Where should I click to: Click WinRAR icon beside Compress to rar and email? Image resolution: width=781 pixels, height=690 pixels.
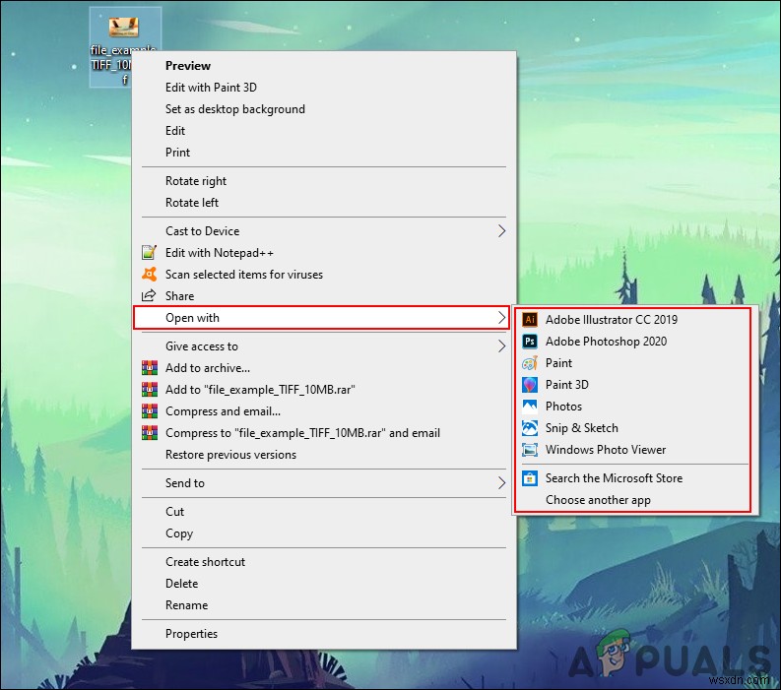(150, 433)
